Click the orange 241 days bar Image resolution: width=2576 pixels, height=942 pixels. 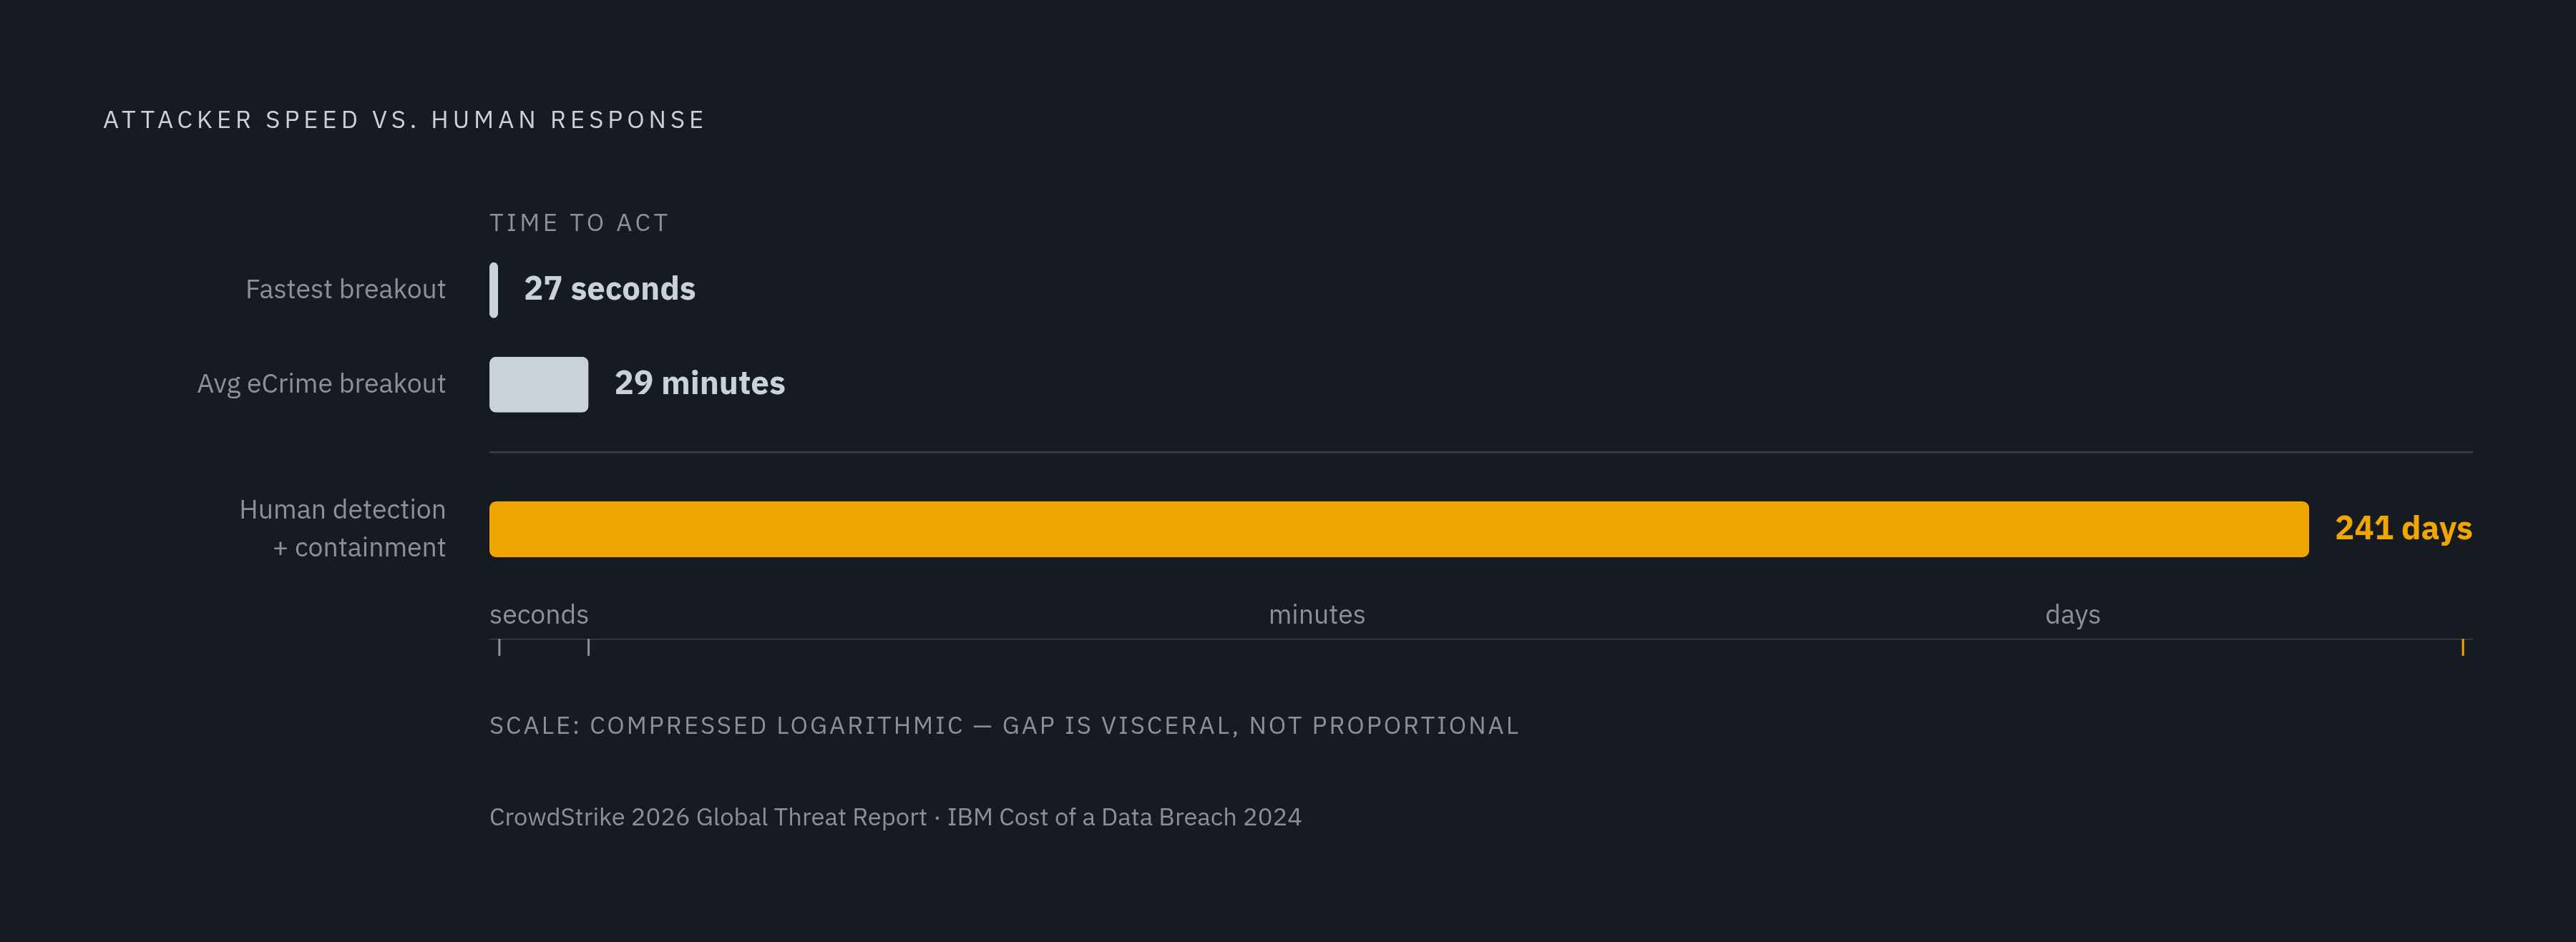click(1398, 529)
